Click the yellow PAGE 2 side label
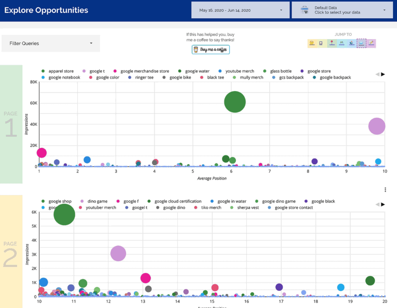This screenshot has height=308, width=397. pos(11,251)
